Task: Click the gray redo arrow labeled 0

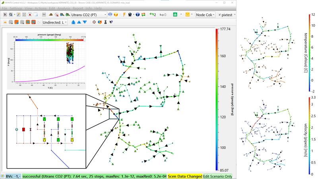Action: [x=163, y=15]
